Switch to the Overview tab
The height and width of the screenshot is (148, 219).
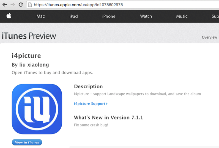coord(209,37)
